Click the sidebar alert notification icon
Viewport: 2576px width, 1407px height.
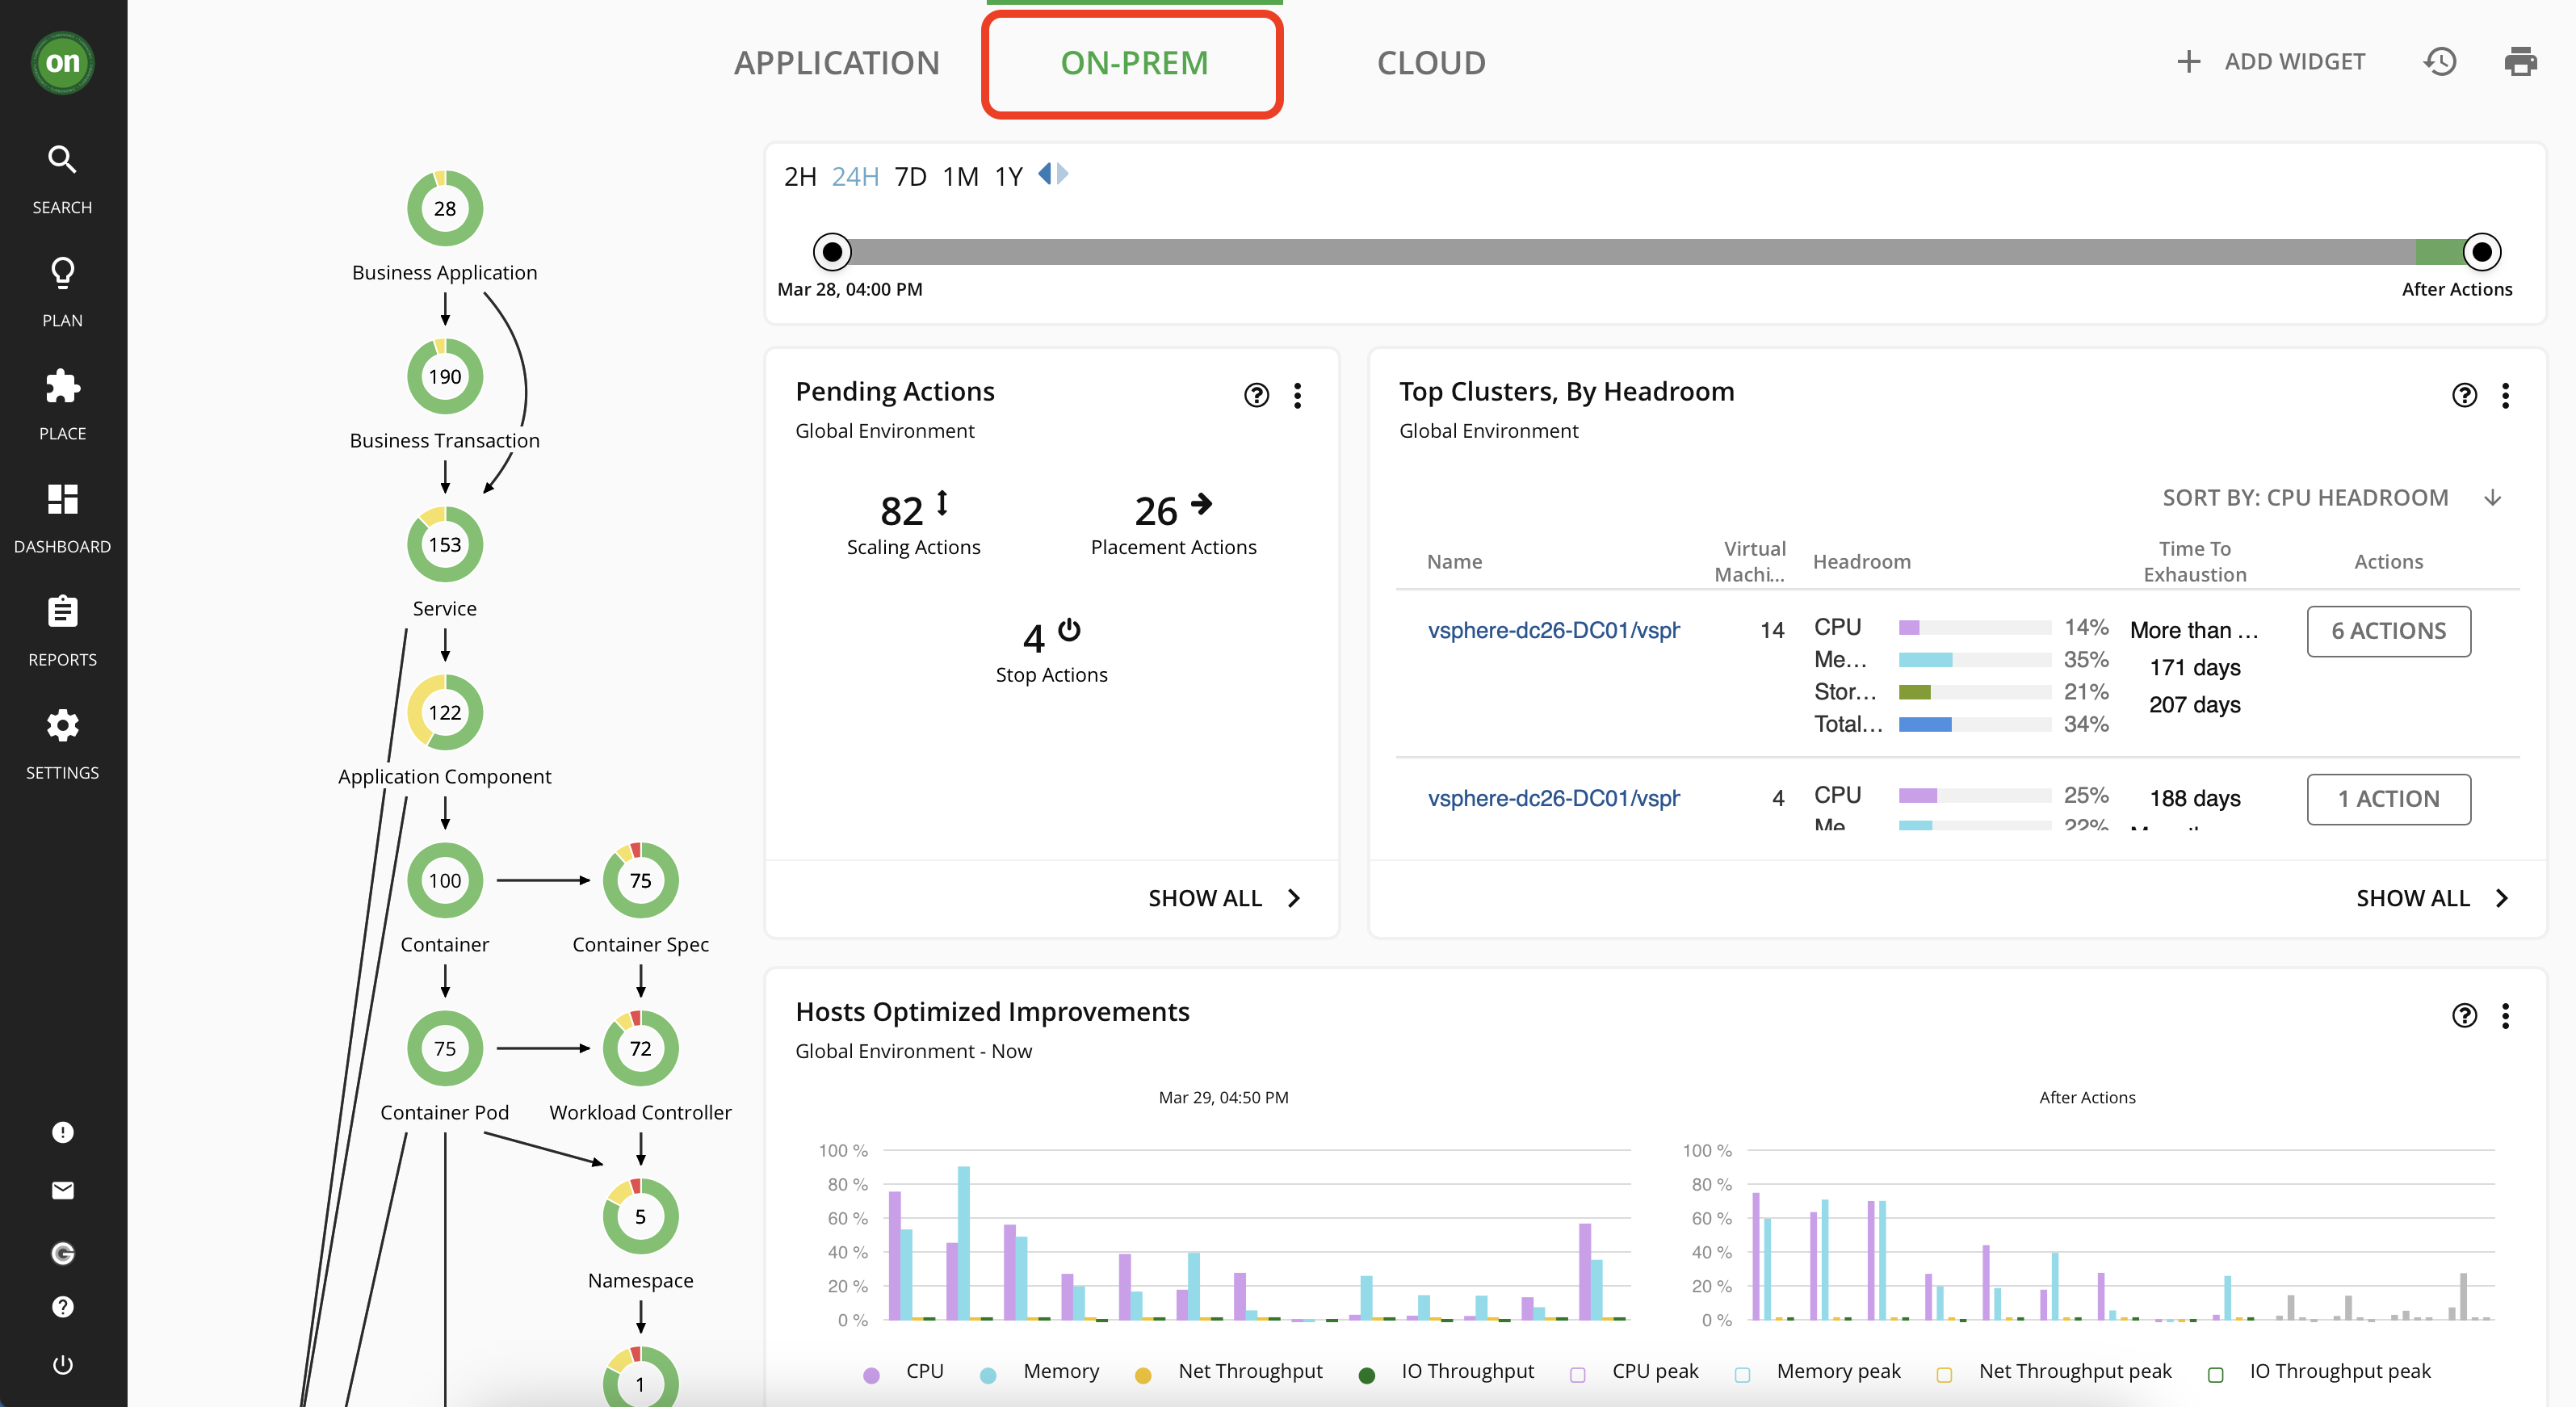tap(62, 1132)
